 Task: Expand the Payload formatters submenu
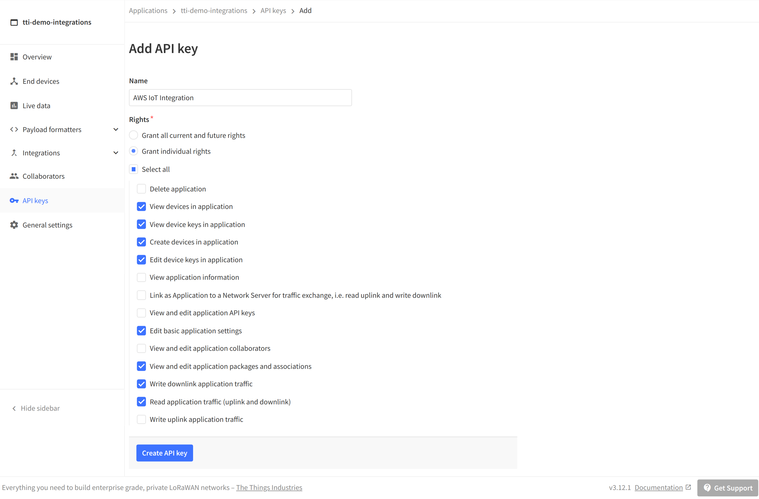pyautogui.click(x=115, y=129)
